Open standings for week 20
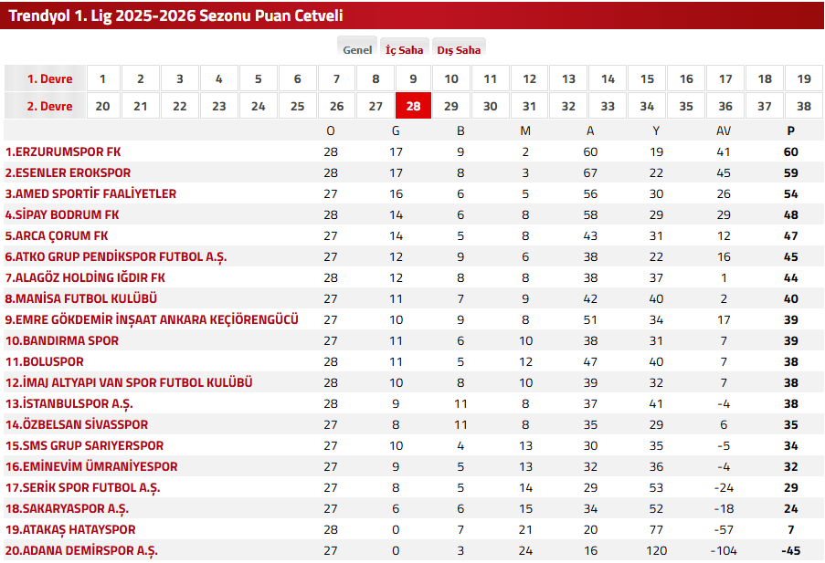The width and height of the screenshot is (825, 563). [x=102, y=106]
